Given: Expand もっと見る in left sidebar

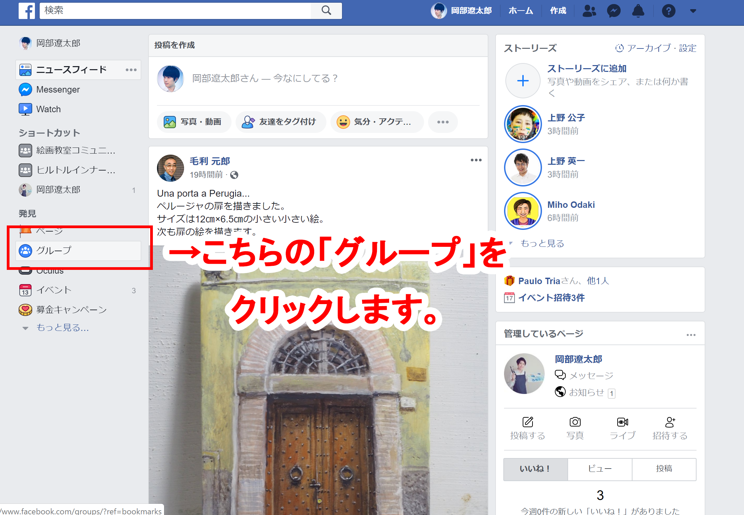Looking at the screenshot, I should [62, 328].
